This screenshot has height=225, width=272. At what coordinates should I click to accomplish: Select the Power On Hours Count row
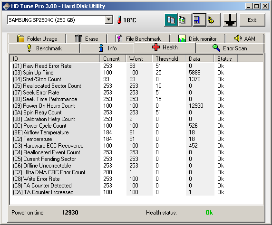136,106
